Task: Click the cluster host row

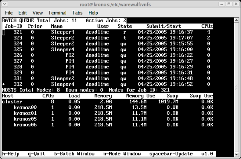Action: 108,101
